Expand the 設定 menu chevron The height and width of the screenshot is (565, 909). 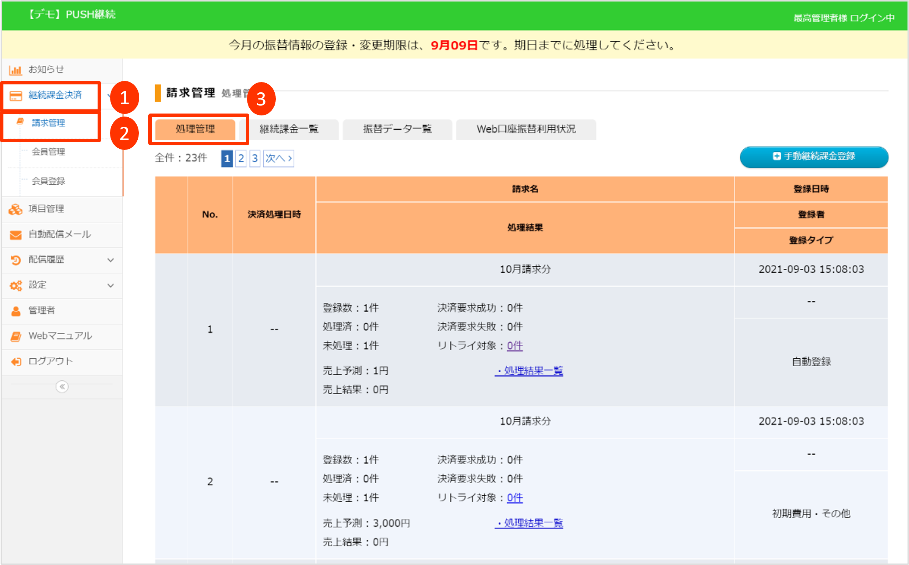coord(110,285)
